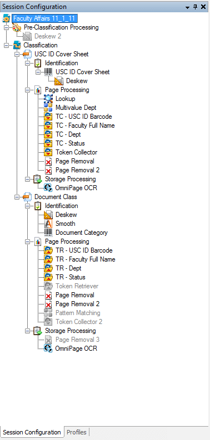Click the Faculty Affairs gear root icon
210x440 pixels.
(x=6, y=18)
